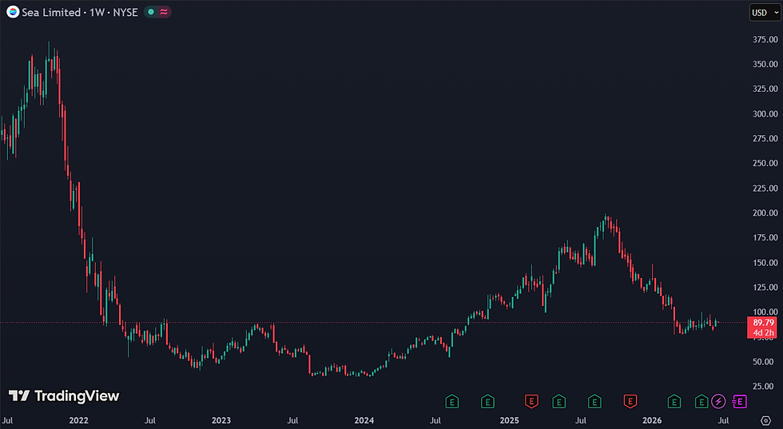The width and height of the screenshot is (783, 429).
Task: Click the 2026 label on time axis
Action: (652, 420)
